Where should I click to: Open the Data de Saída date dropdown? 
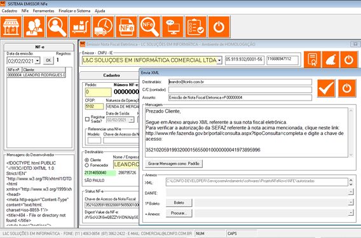pyautogui.click(x=132, y=120)
